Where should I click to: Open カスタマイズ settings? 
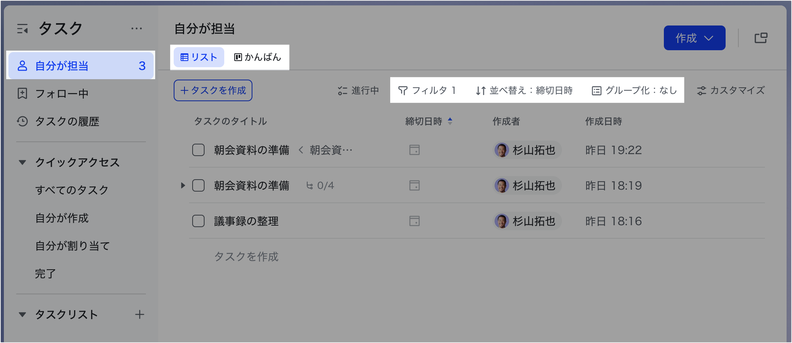[x=730, y=90]
